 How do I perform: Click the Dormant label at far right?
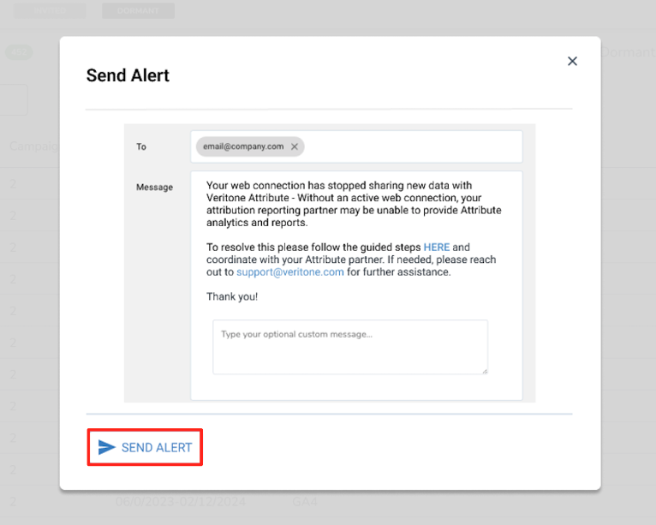(x=628, y=52)
